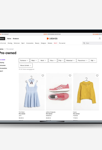This screenshot has height=150, width=102.
Task: Switch to the Dames tab
Action: tap(2, 38)
